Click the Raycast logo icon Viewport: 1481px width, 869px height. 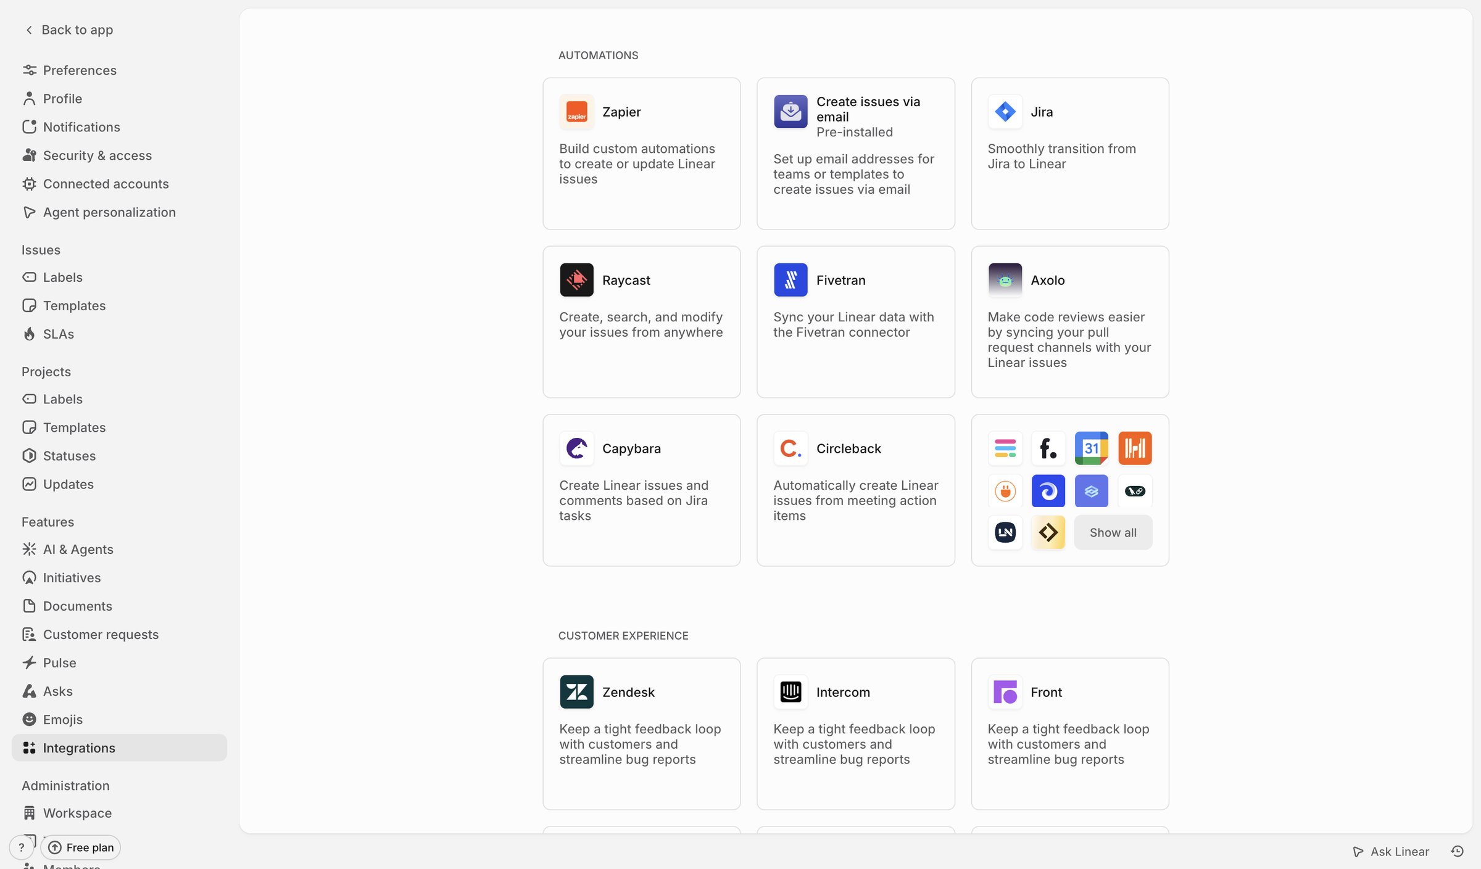click(x=576, y=280)
